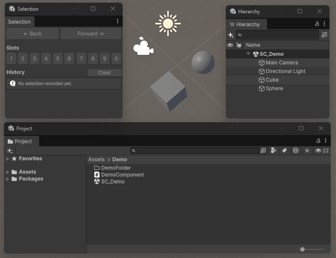Open Selection panel three-dot options menu
The width and height of the screenshot is (336, 258).
point(118,21)
